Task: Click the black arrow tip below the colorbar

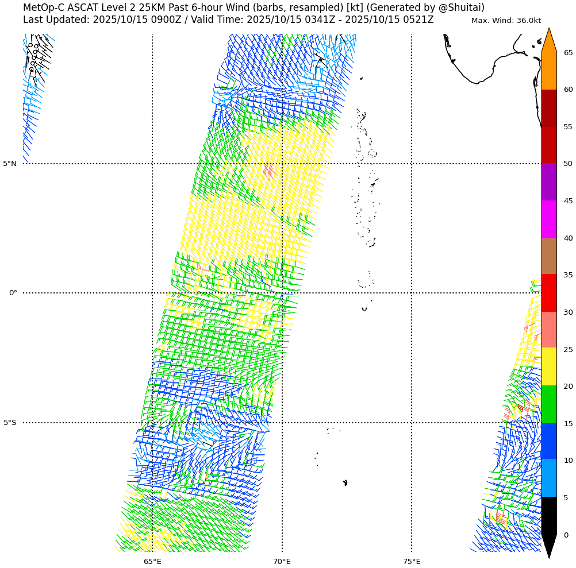Action: 549,546
